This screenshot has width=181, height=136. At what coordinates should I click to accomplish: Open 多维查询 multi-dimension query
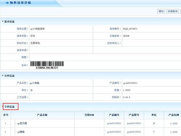click(x=172, y=11)
